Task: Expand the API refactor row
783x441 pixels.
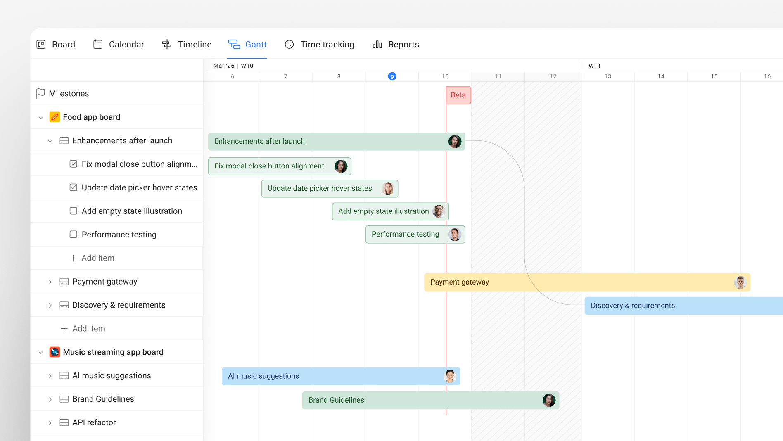Action: (x=50, y=423)
